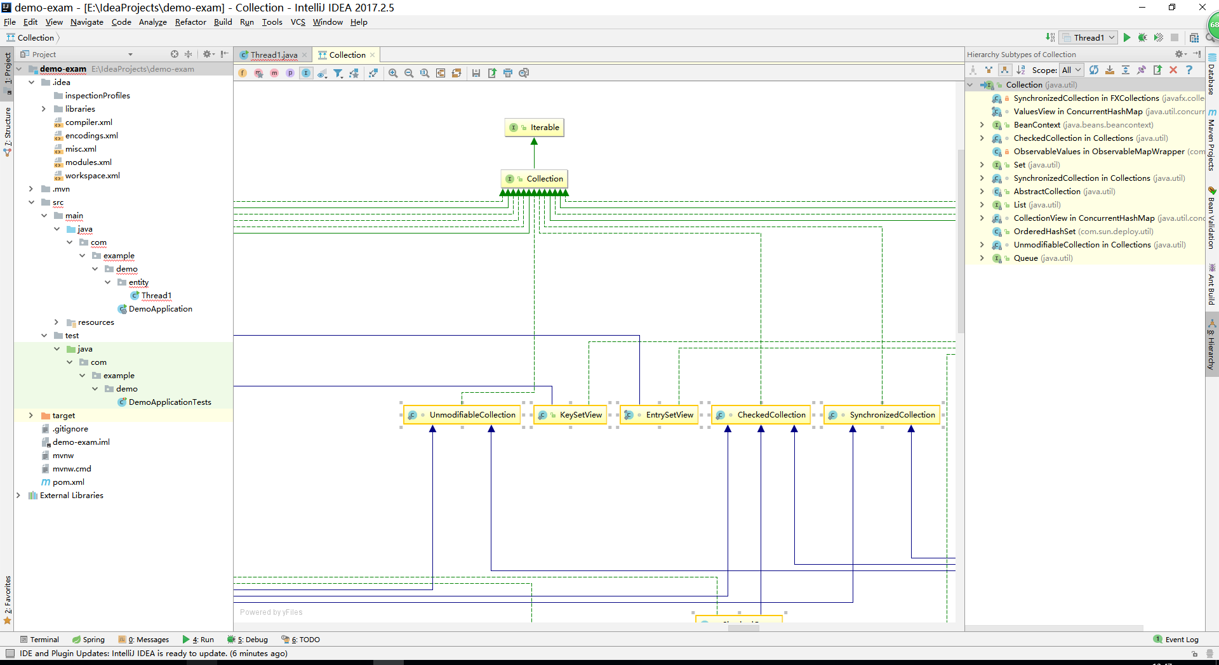Click the edge creation mode arrows icon
This screenshot has height=665, width=1219.
click(373, 73)
